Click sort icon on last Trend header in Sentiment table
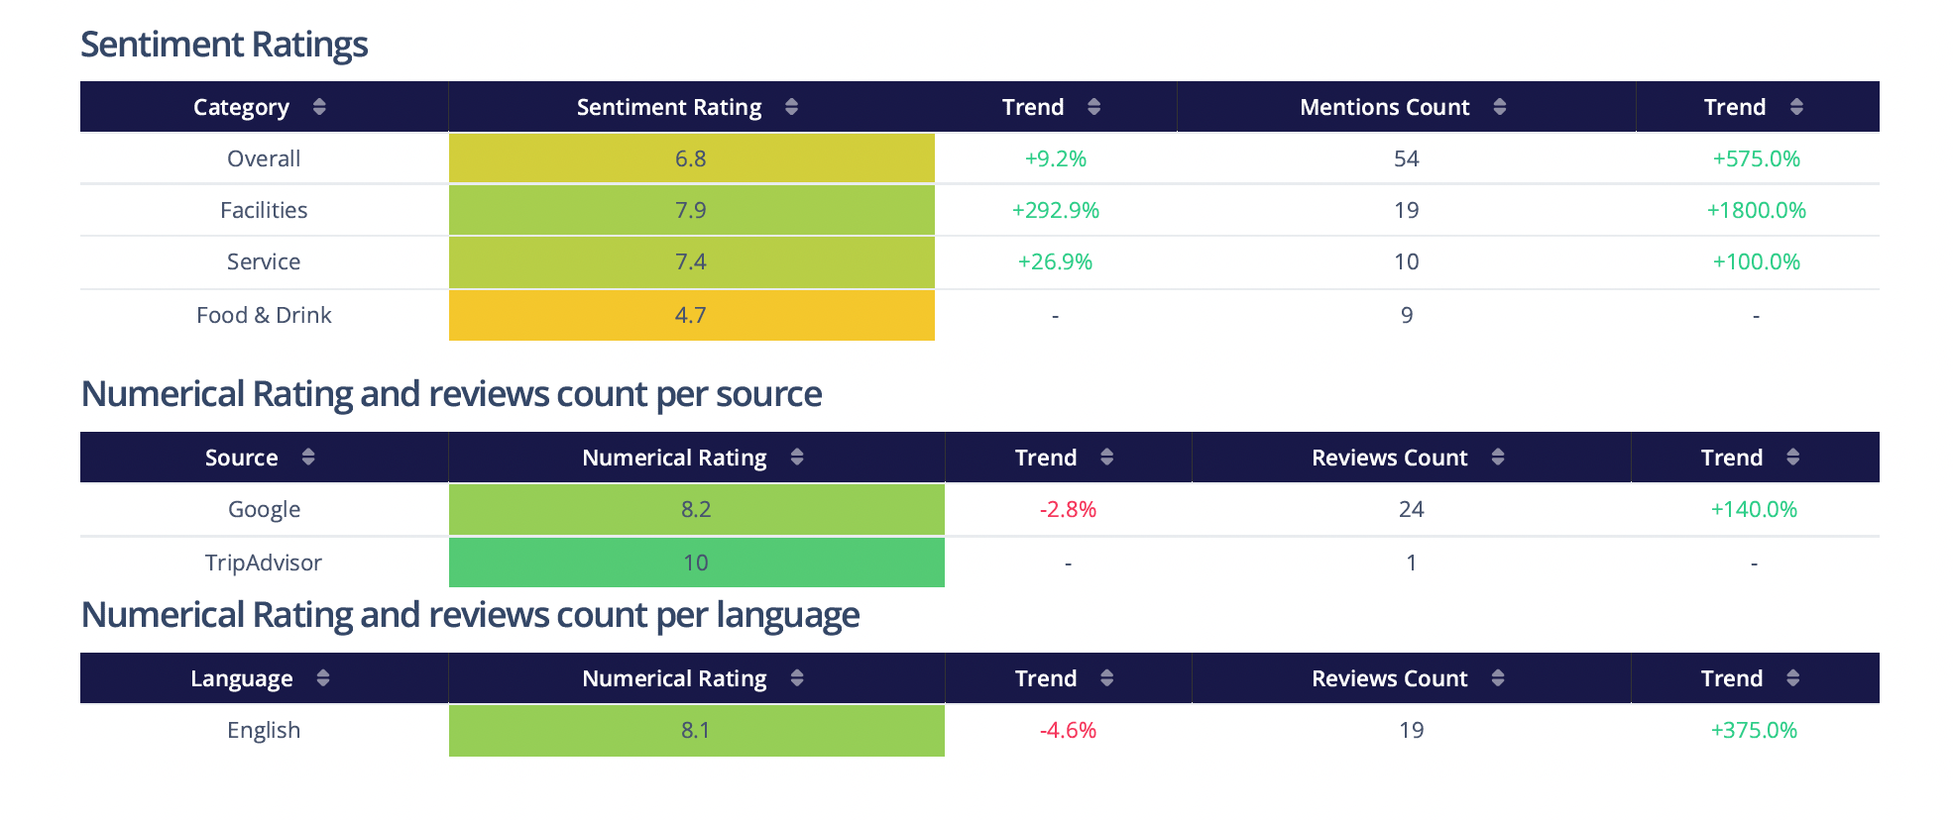The height and width of the screenshot is (820, 1953). pos(1795,107)
